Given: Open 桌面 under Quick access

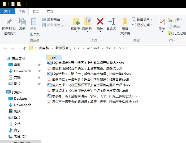Looking at the screenshot, I should pyautogui.click(x=15, y=65).
